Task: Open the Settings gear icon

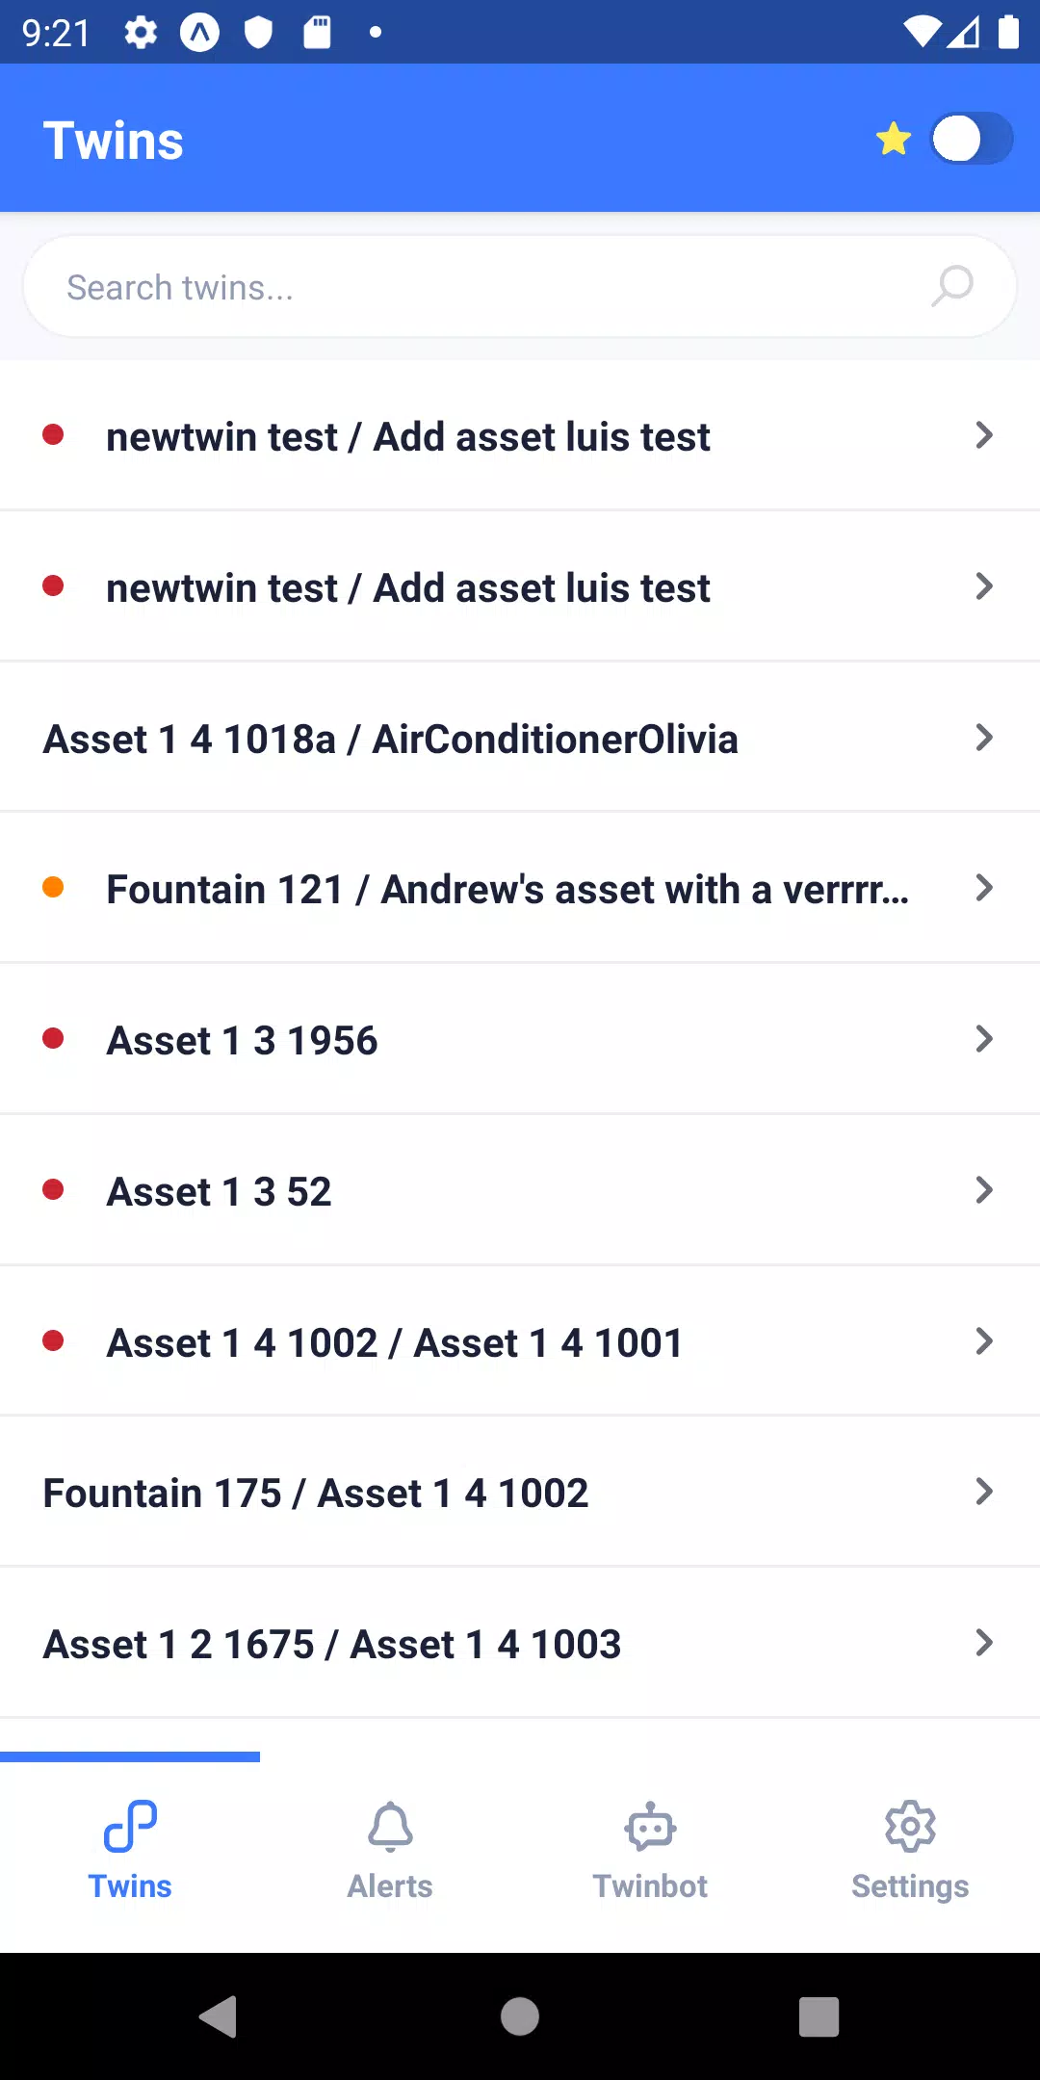Action: (910, 1826)
